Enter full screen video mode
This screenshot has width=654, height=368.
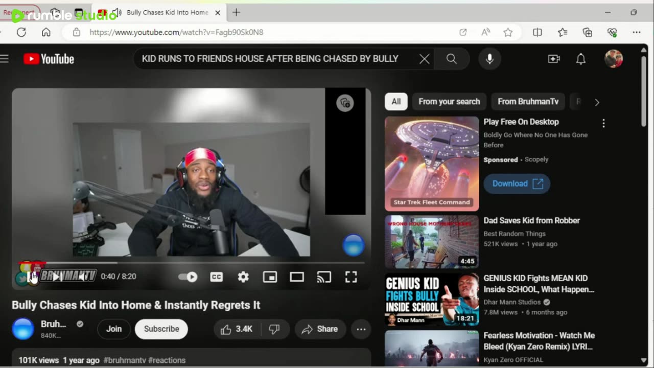coord(351,277)
